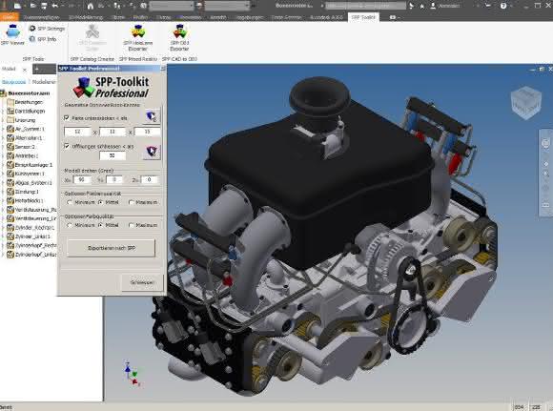
Task: Select Maximum under Optionen Flächenqualität
Action: pyautogui.click(x=132, y=202)
